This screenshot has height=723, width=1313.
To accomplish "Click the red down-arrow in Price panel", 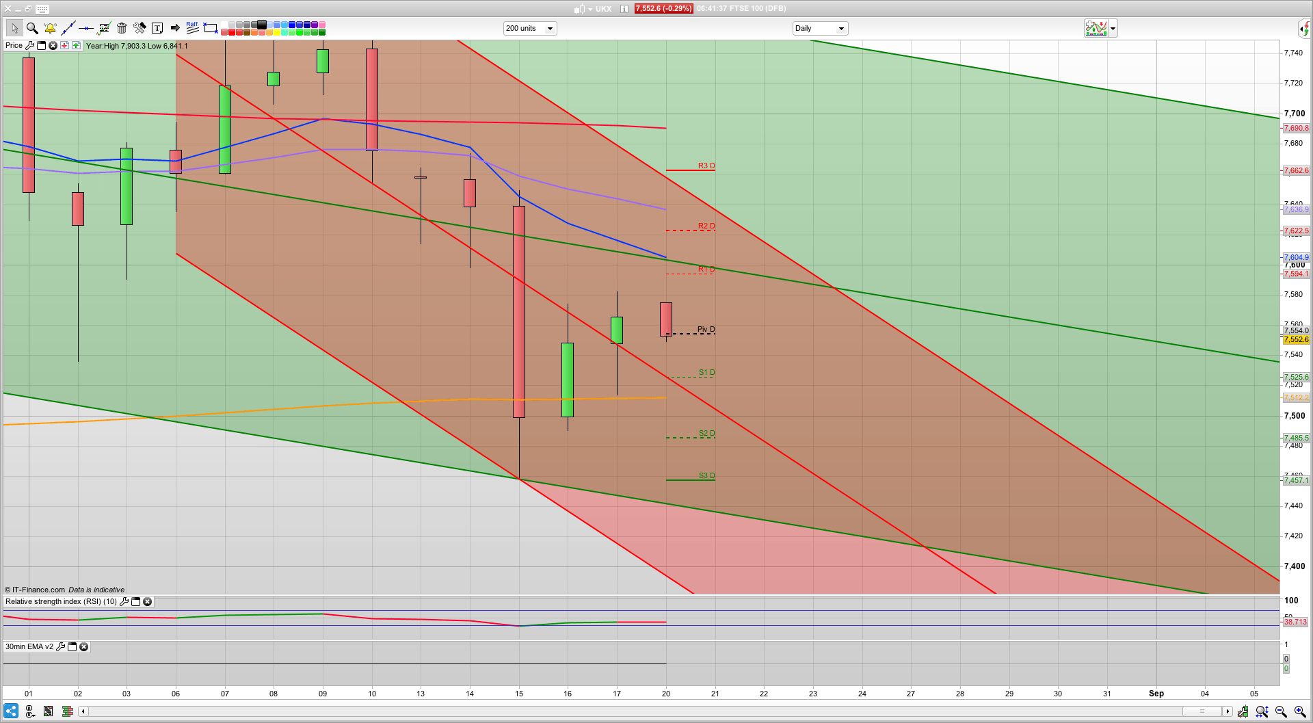I will coord(64,46).
